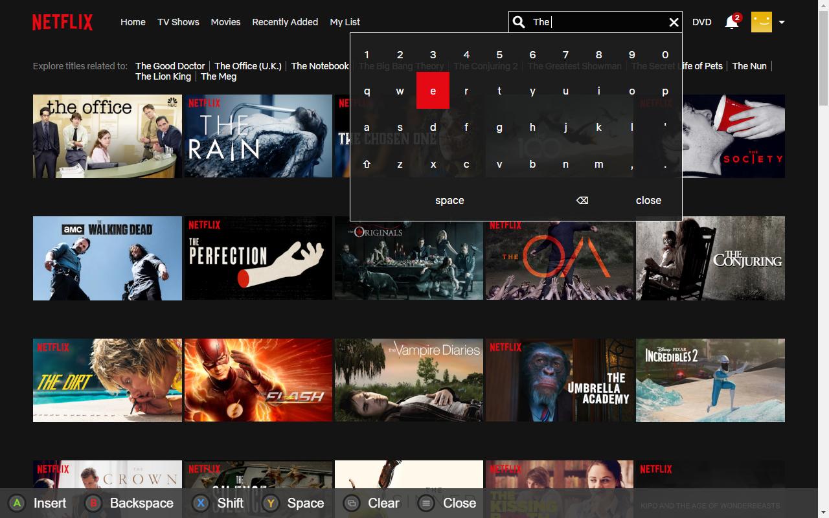The image size is (829, 518).
Task: Open My List
Action: 345,22
